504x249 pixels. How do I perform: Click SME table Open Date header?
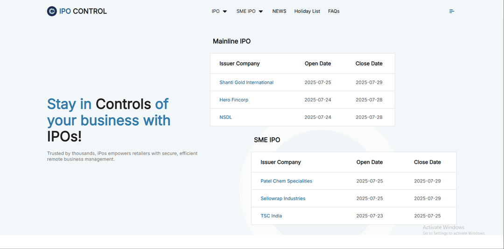point(369,162)
